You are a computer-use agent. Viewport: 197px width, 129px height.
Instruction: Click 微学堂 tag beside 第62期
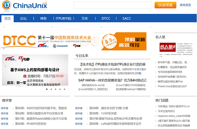click(x=5, y=114)
